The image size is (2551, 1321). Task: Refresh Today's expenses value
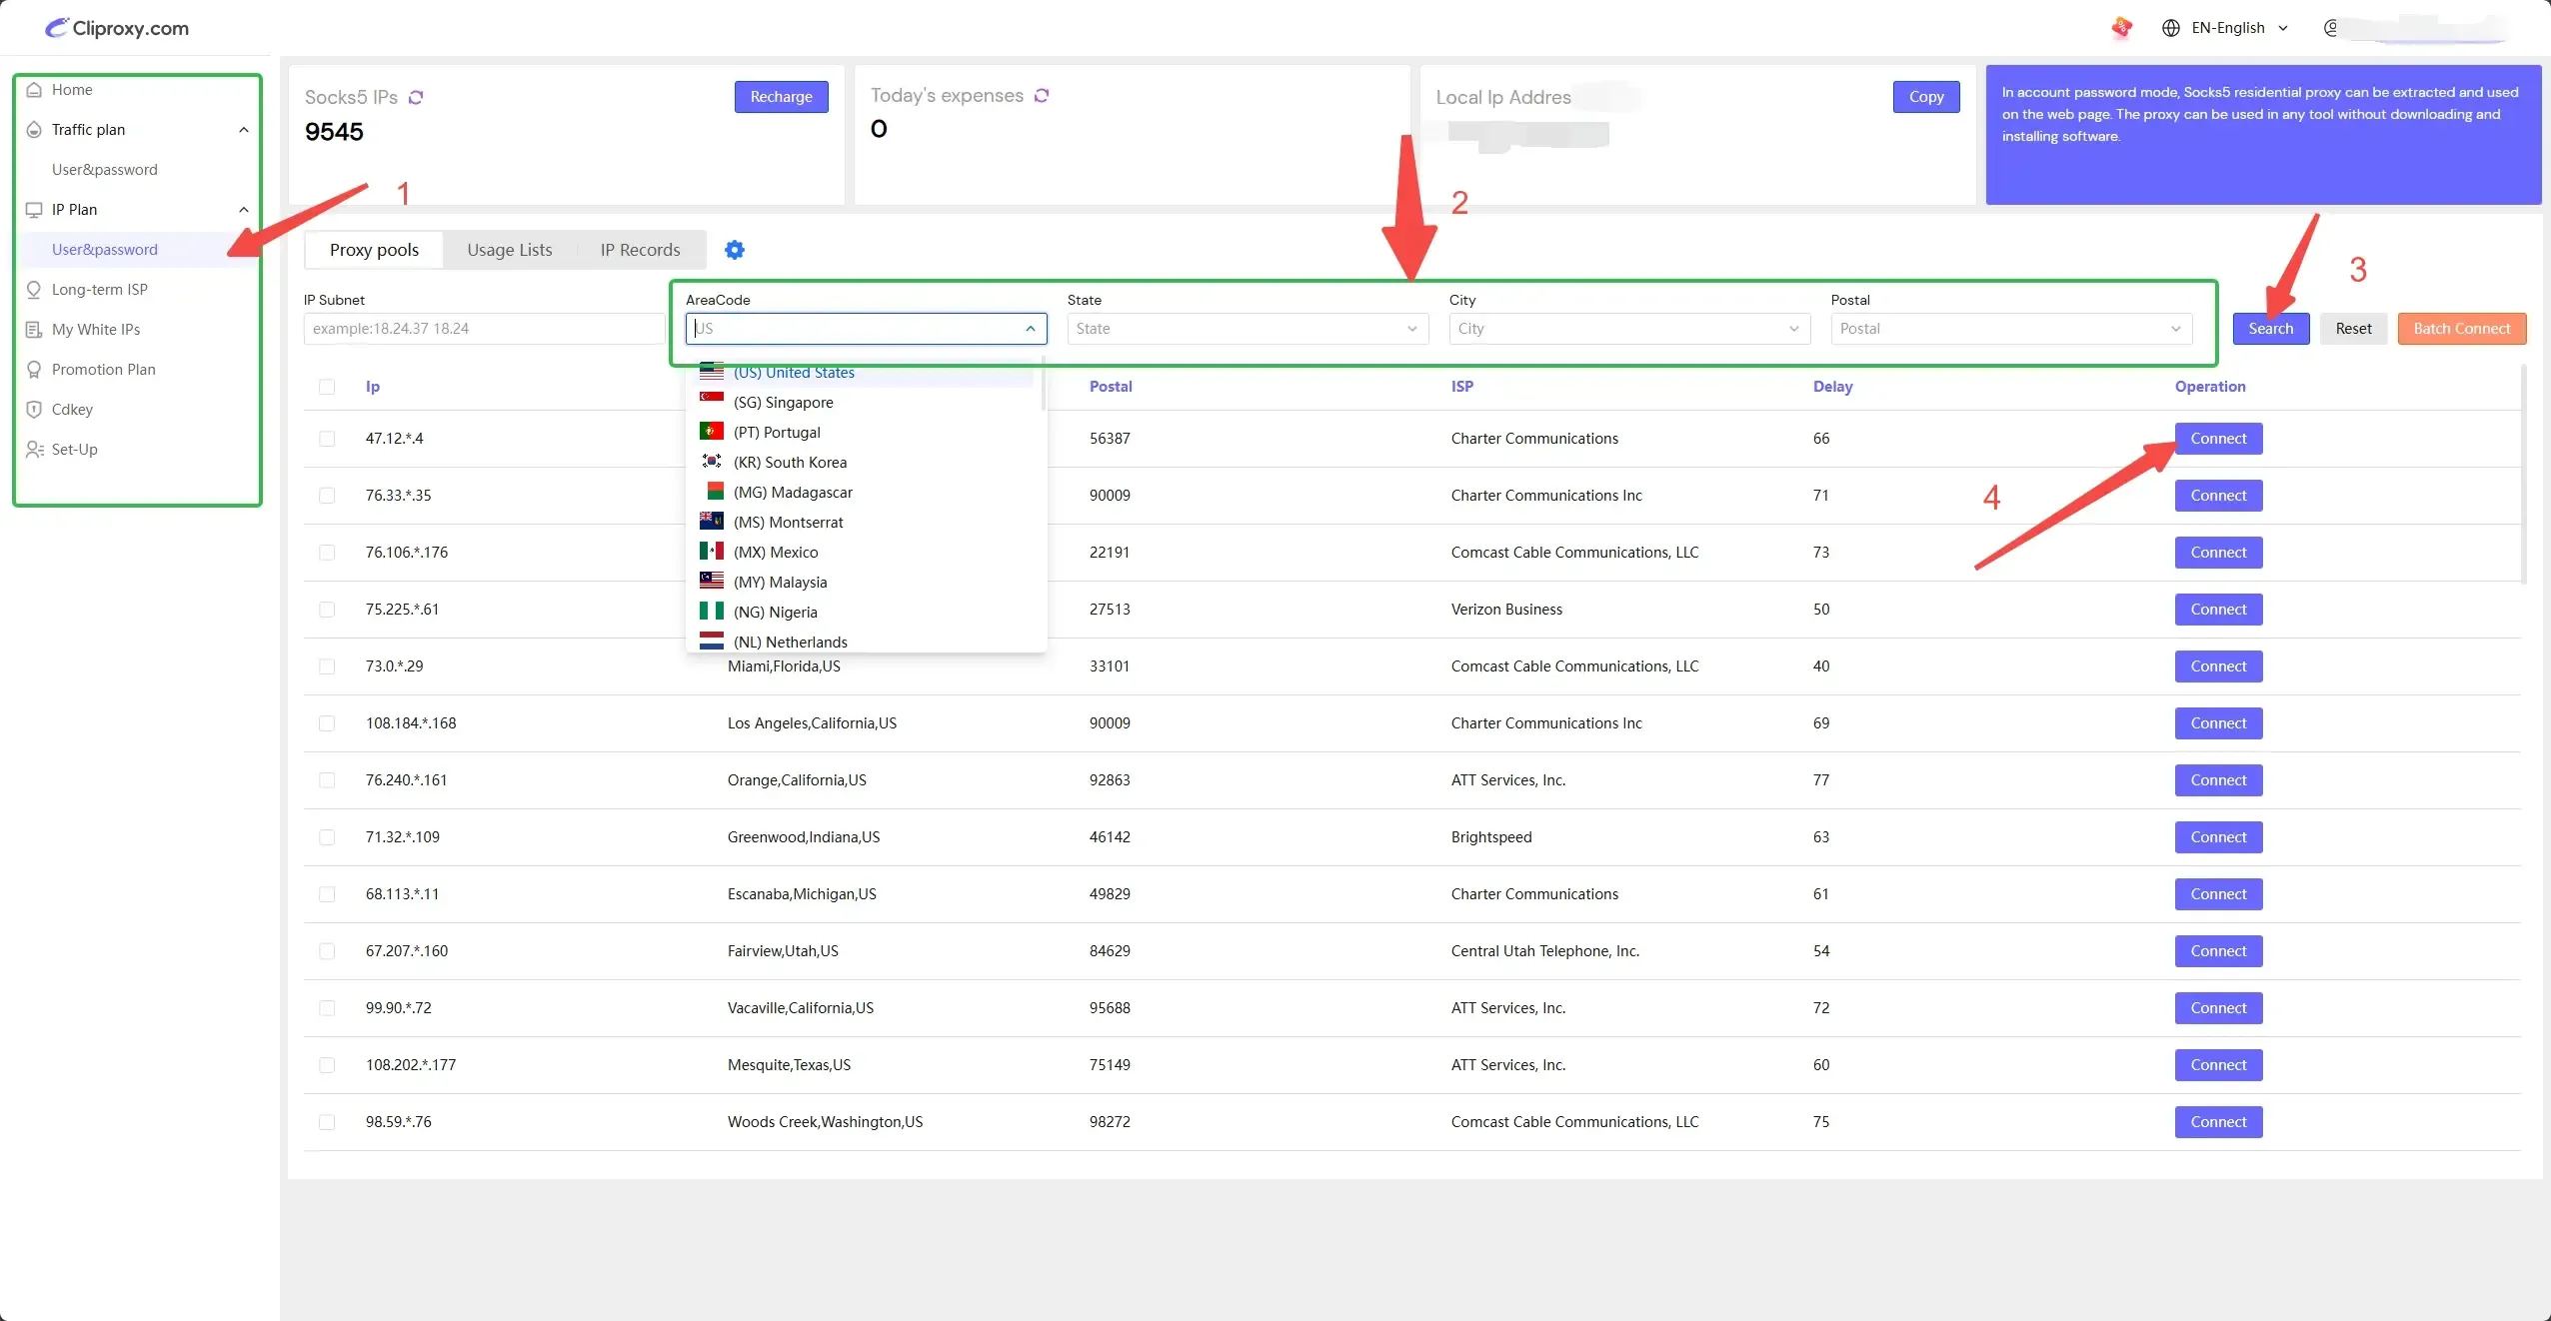[1042, 95]
